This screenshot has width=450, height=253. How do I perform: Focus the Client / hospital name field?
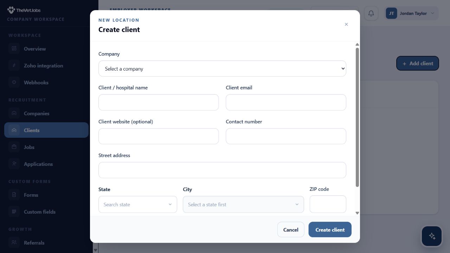pyautogui.click(x=159, y=102)
